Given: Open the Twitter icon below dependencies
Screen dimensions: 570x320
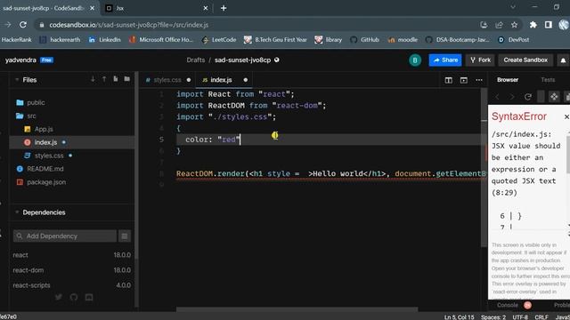Looking at the screenshot, I should (x=59, y=297).
